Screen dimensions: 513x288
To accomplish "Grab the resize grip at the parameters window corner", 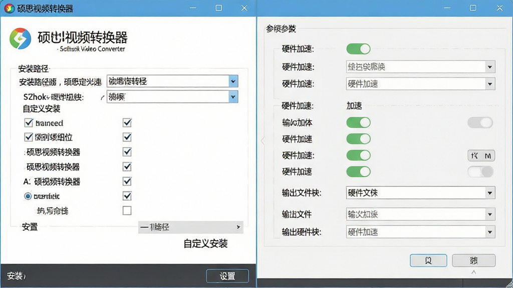I will tap(509, 284).
